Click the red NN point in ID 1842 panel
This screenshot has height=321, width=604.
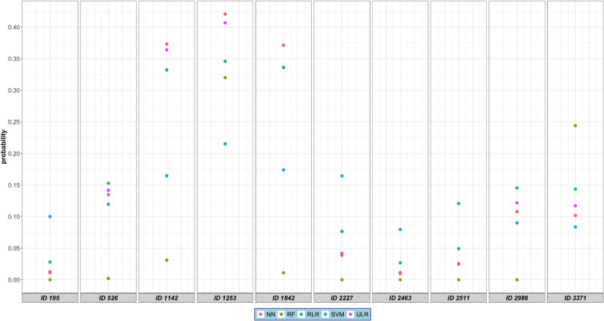pyautogui.click(x=284, y=46)
